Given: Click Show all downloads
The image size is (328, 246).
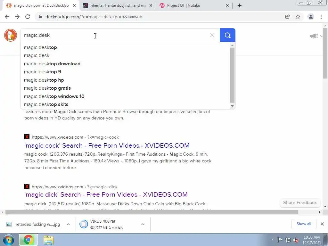Looking at the screenshot, I should (304, 224).
